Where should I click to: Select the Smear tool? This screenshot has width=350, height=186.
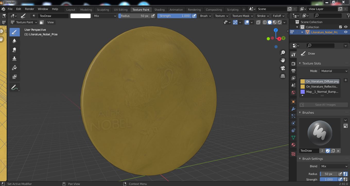[x=14, y=50]
